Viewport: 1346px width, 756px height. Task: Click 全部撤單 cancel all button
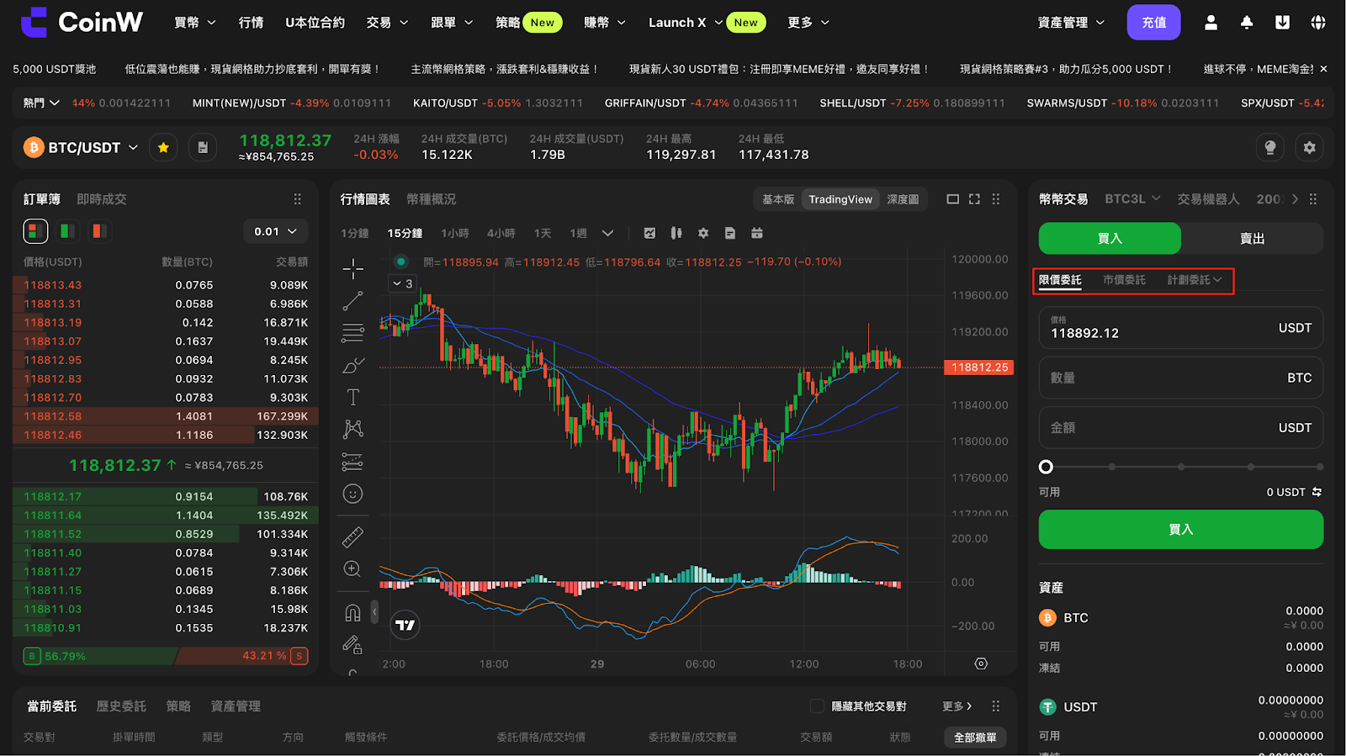pos(975,737)
